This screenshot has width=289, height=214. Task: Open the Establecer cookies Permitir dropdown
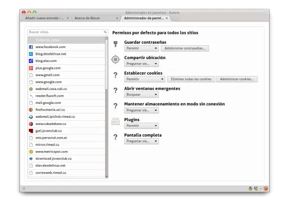click(144, 79)
